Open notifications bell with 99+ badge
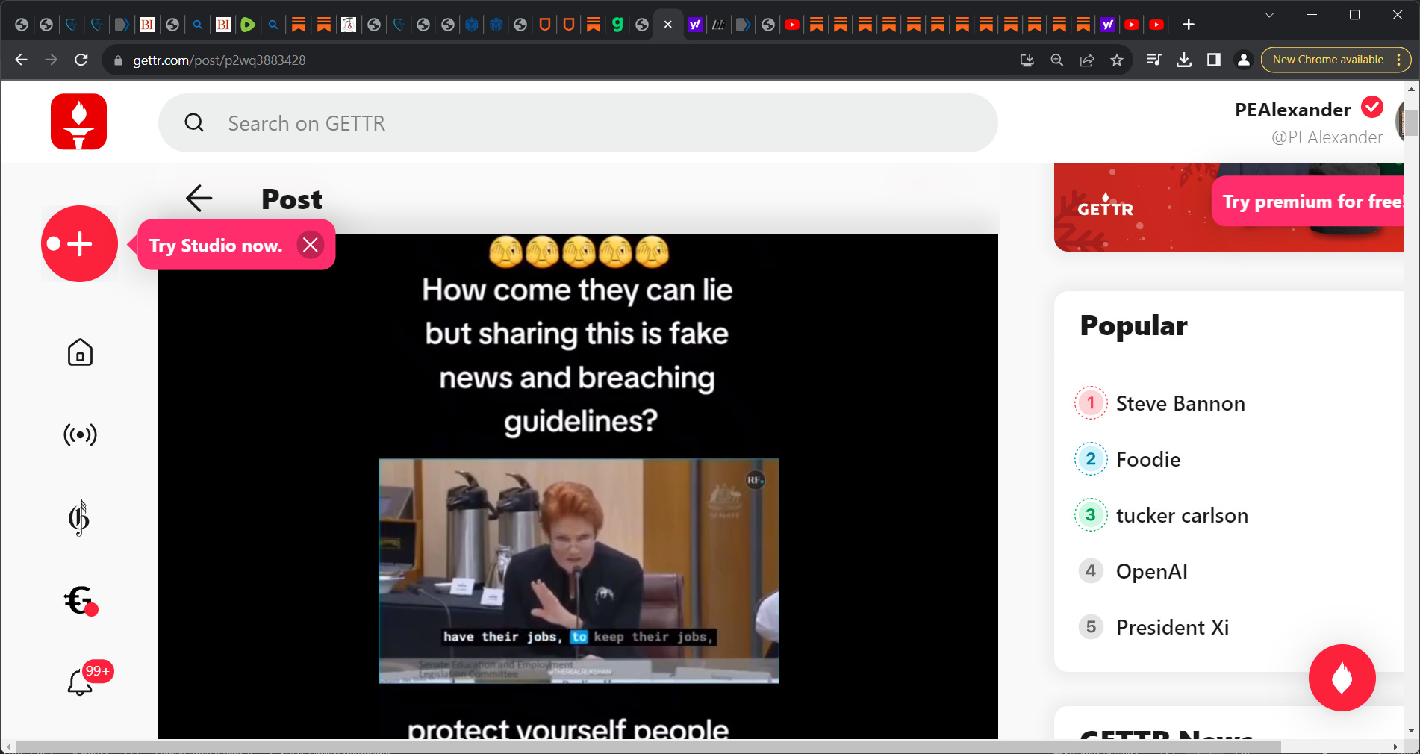The height and width of the screenshot is (754, 1420). coord(81,681)
